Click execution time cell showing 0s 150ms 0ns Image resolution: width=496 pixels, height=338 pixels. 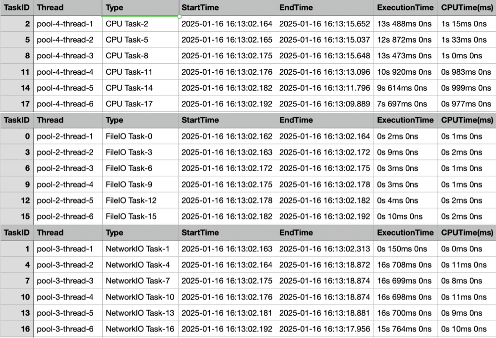tap(405, 249)
